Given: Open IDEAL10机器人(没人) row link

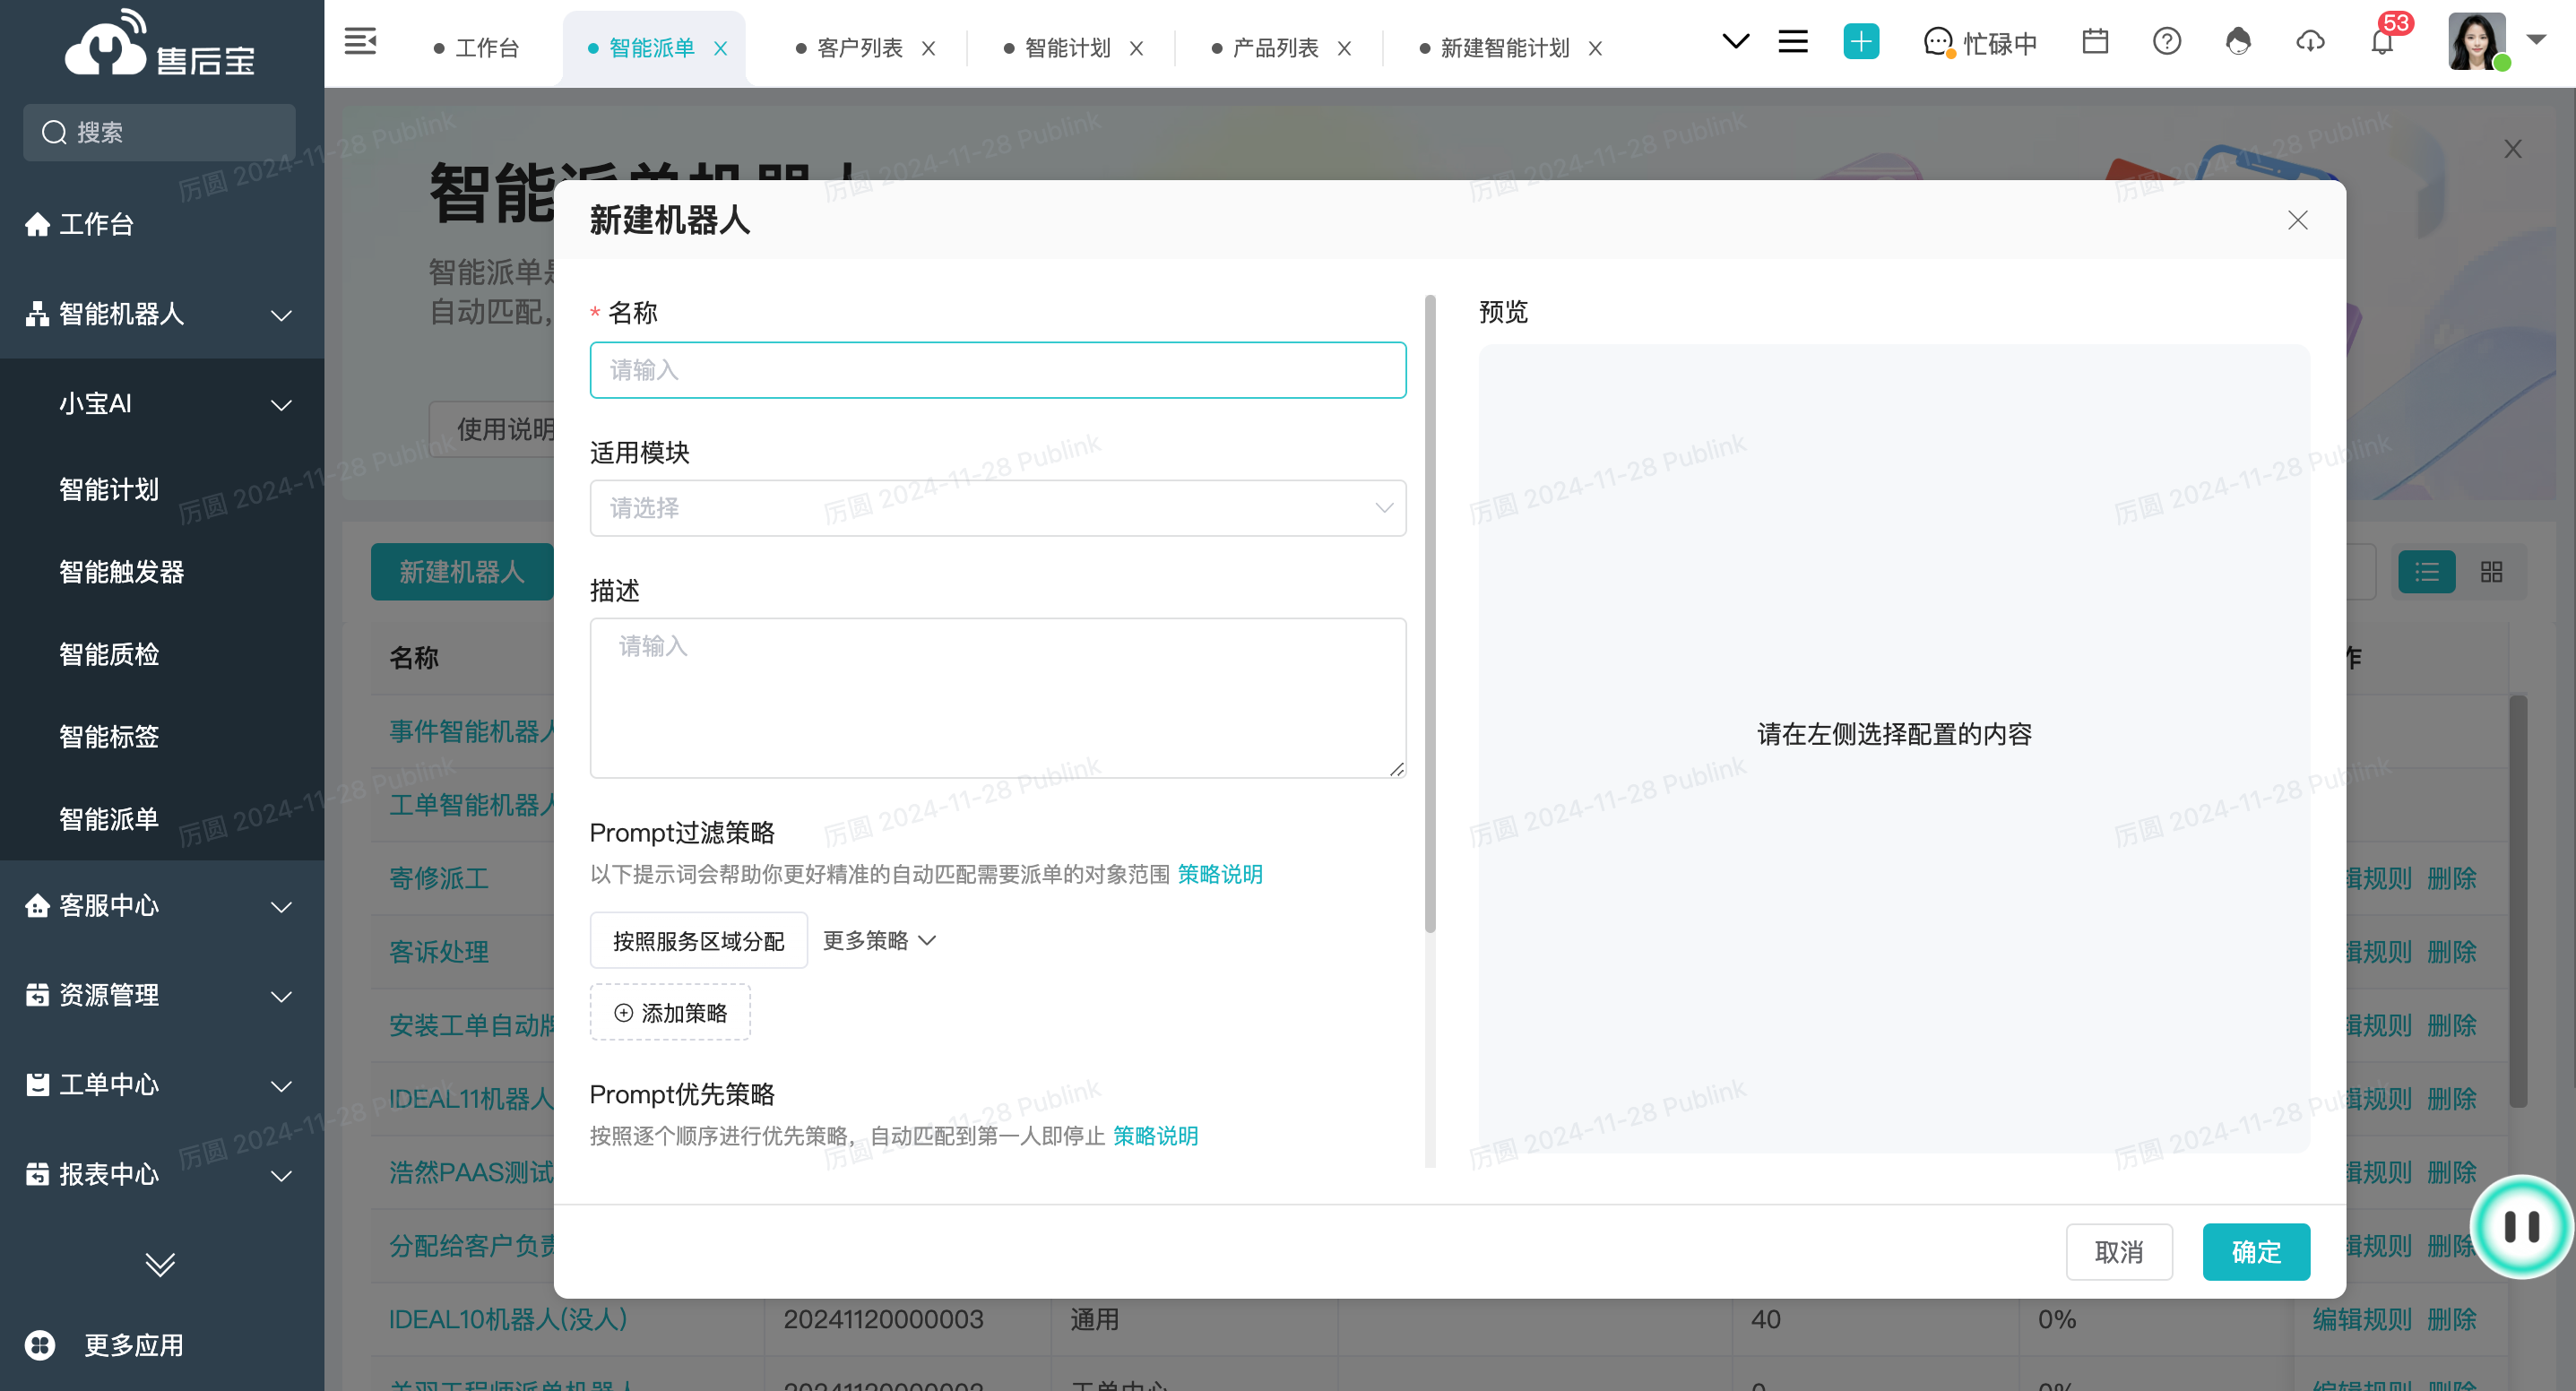Looking at the screenshot, I should point(508,1319).
